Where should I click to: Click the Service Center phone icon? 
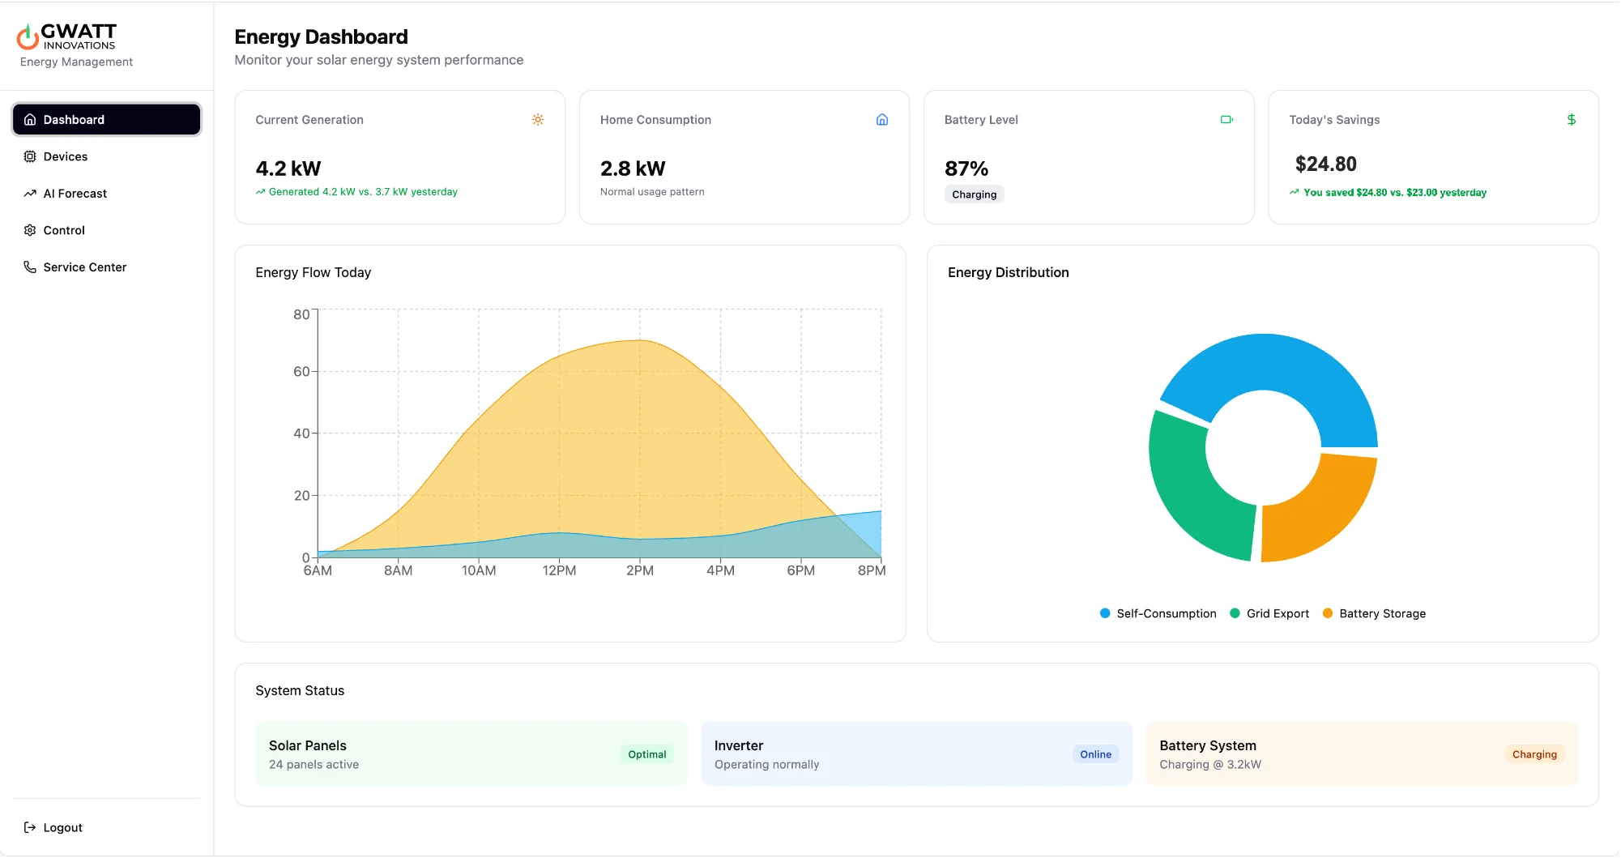[30, 267]
